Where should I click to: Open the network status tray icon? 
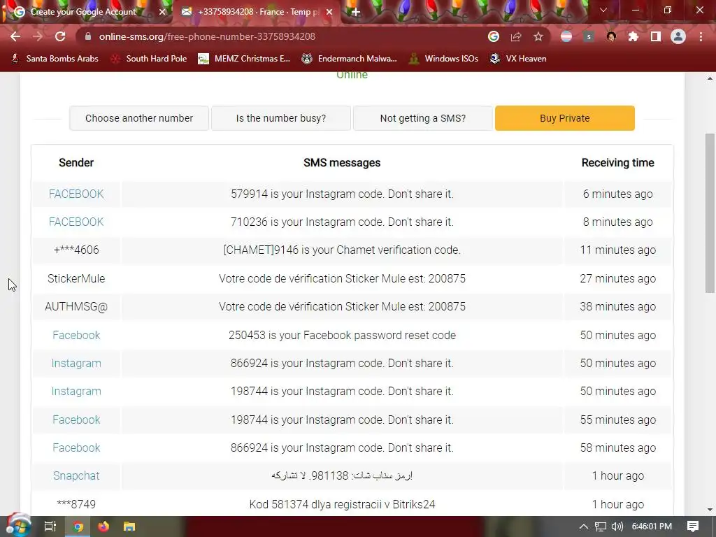click(601, 527)
